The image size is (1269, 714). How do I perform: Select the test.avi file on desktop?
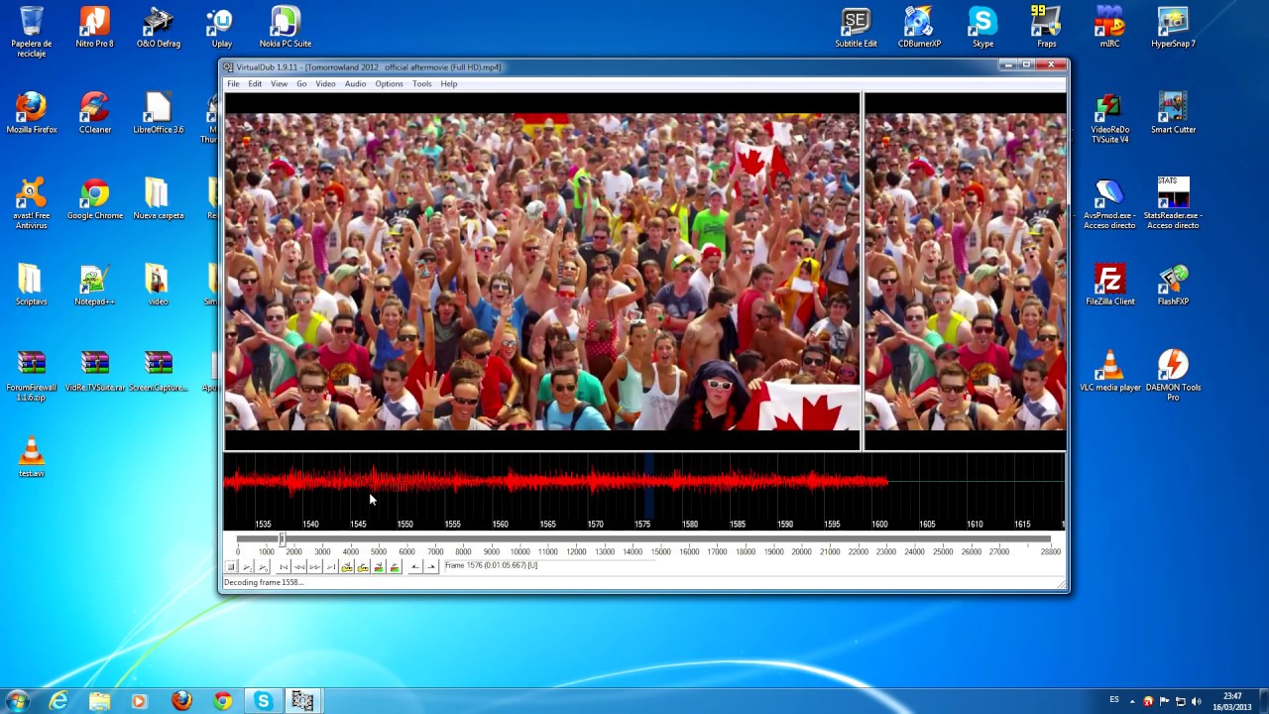coord(32,457)
